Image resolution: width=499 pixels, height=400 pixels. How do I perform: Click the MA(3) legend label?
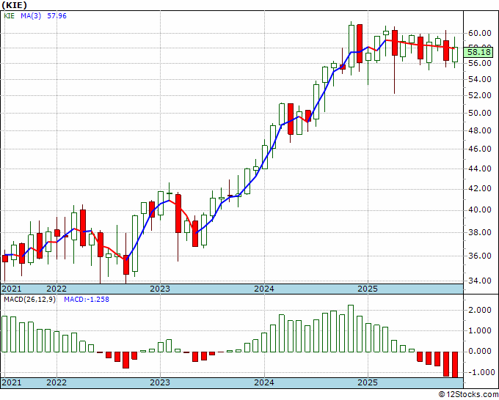[31, 15]
